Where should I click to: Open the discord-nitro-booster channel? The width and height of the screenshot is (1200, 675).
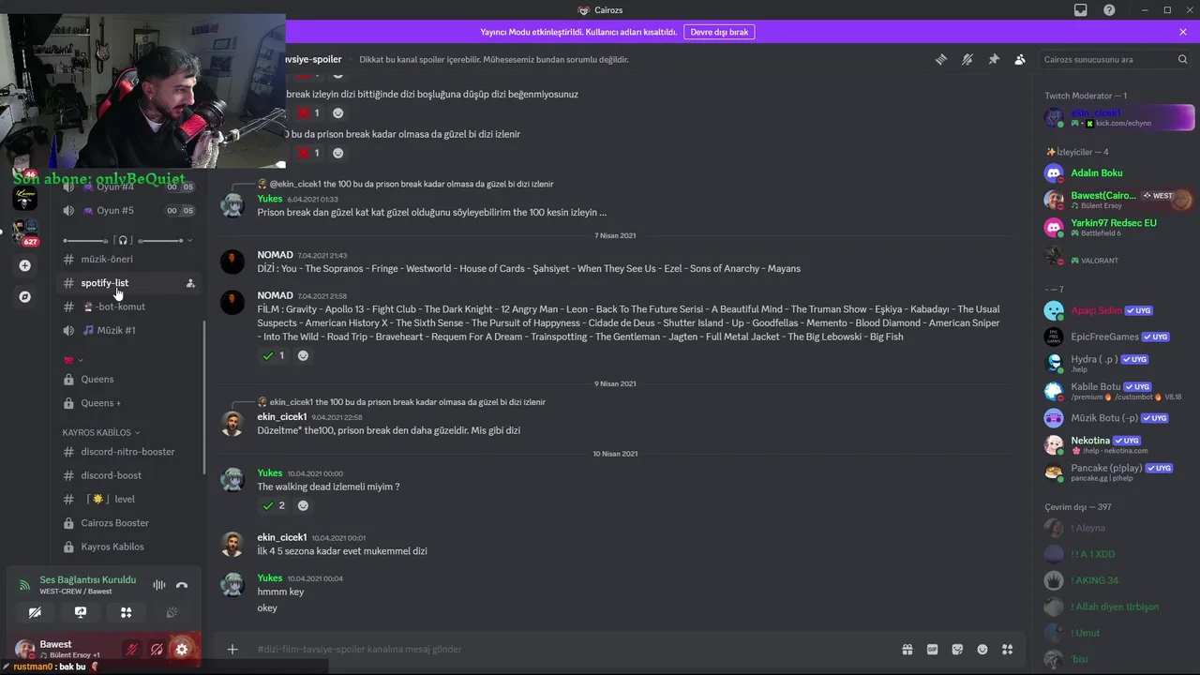[127, 451]
